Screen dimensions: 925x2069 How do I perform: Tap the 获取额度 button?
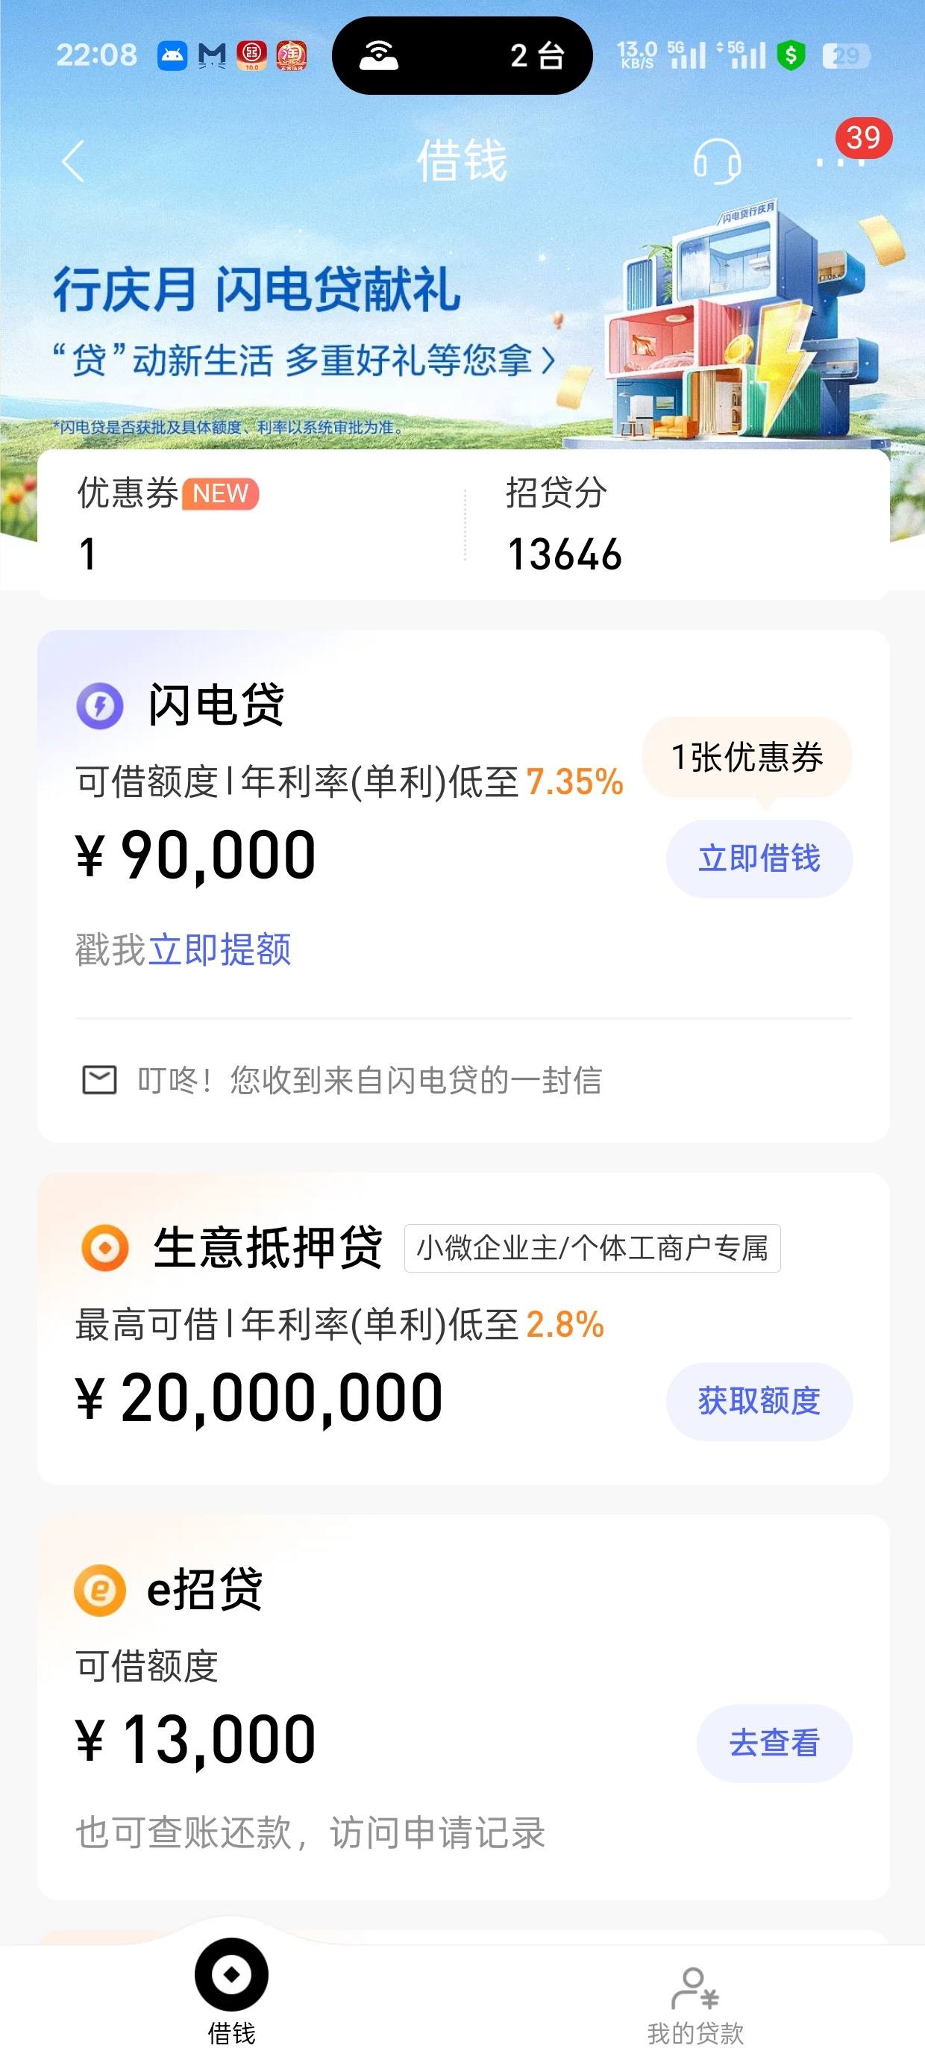[759, 1401]
